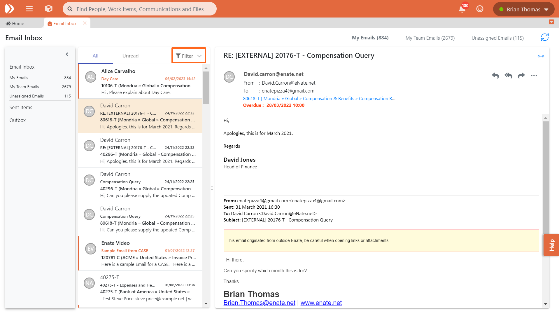Switch to My Team Emails tab
Image resolution: width=559 pixels, height=314 pixels.
(x=430, y=38)
